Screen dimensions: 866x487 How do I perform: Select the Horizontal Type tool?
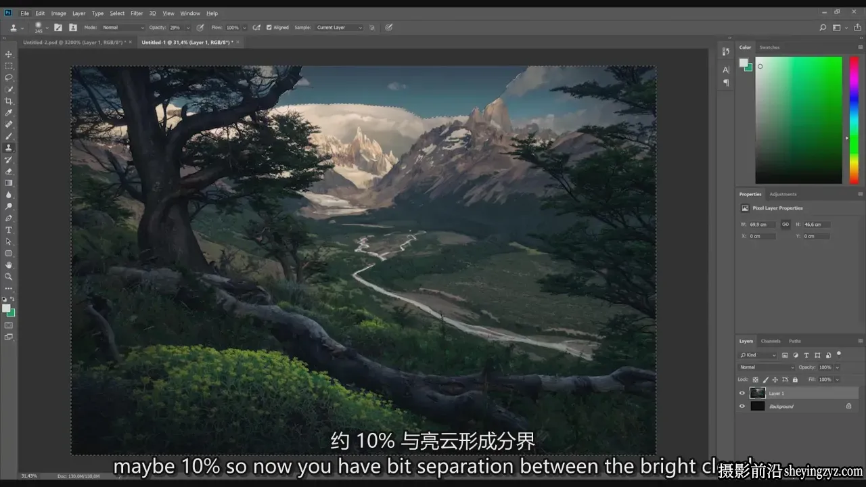tap(9, 230)
